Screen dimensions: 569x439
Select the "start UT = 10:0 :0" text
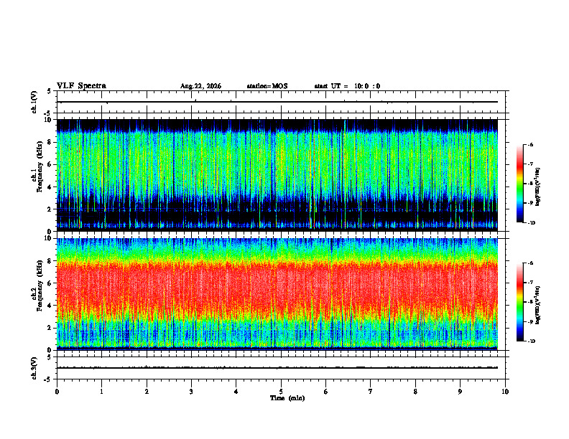[347, 86]
